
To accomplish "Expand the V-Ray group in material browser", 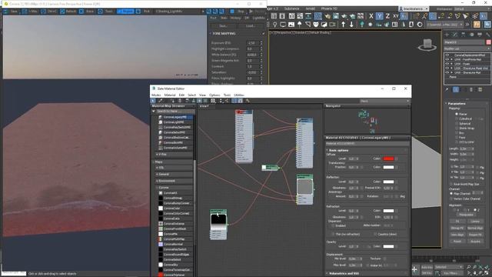I will (x=175, y=154).
